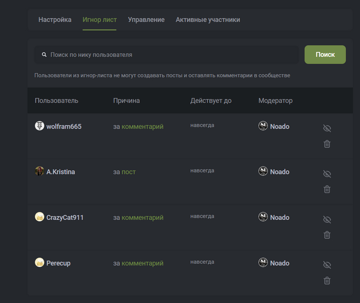Click trash icon in wolfram665 row
360x303 pixels.
(327, 144)
